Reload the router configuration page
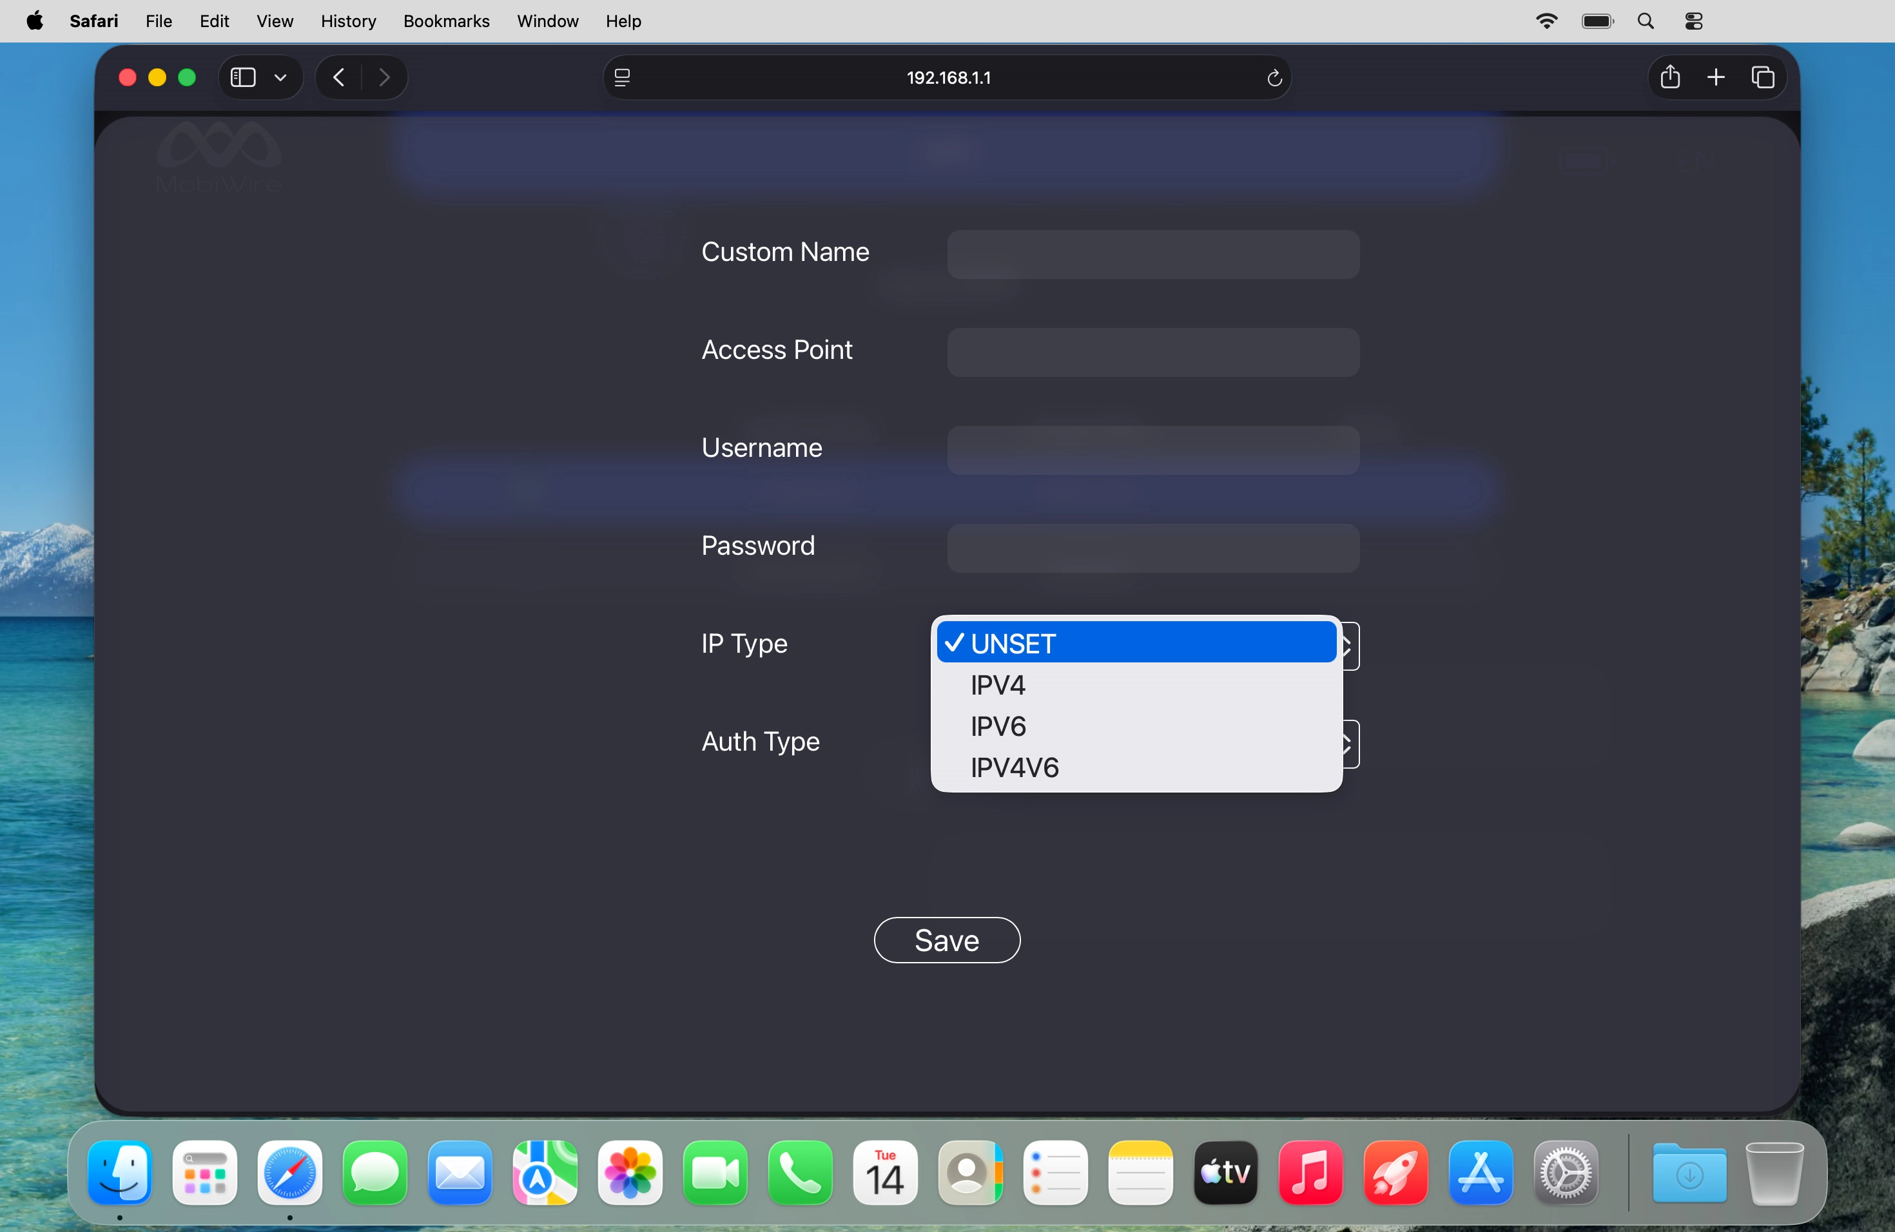 pyautogui.click(x=1274, y=77)
